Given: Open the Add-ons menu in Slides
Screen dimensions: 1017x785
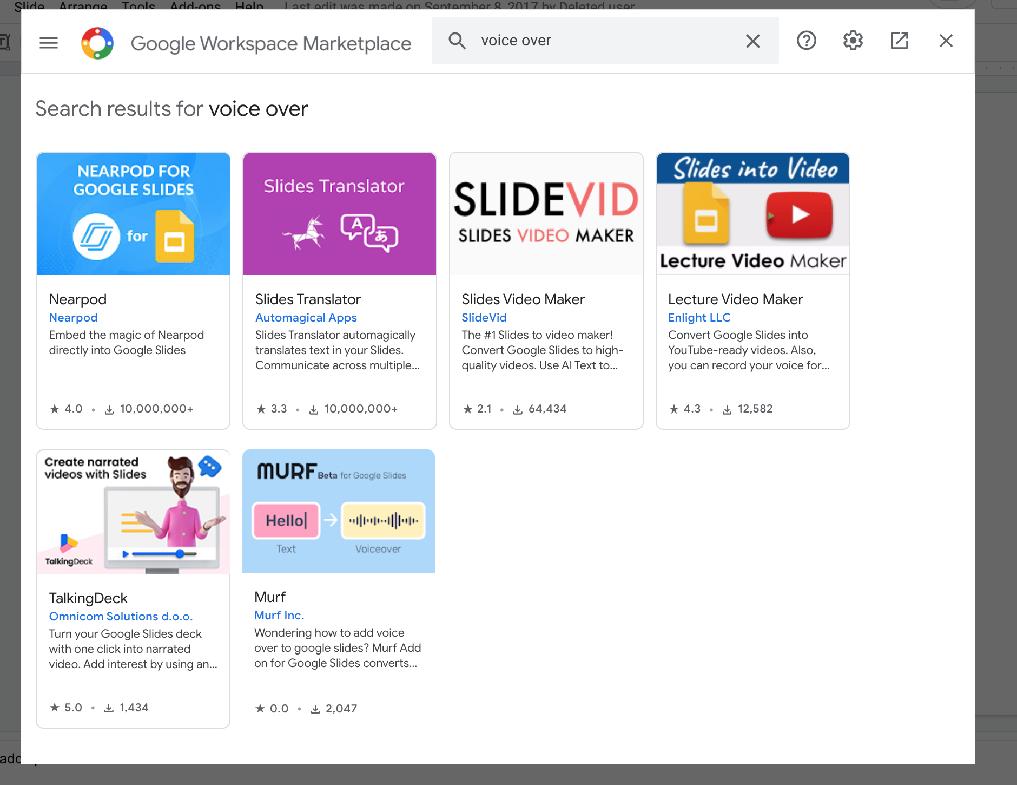Looking at the screenshot, I should 194,7.
